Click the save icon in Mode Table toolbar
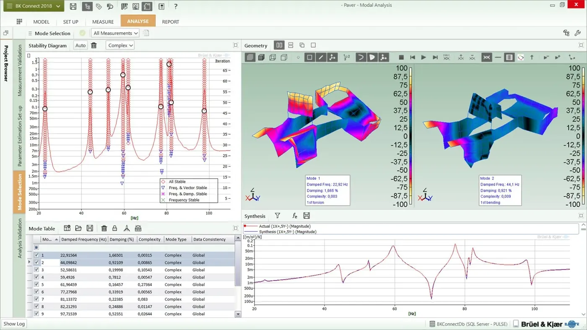The height and width of the screenshot is (330, 587). [x=90, y=228]
